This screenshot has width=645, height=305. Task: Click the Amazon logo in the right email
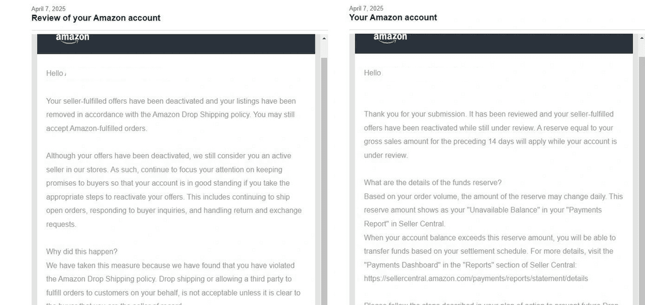pyautogui.click(x=390, y=38)
